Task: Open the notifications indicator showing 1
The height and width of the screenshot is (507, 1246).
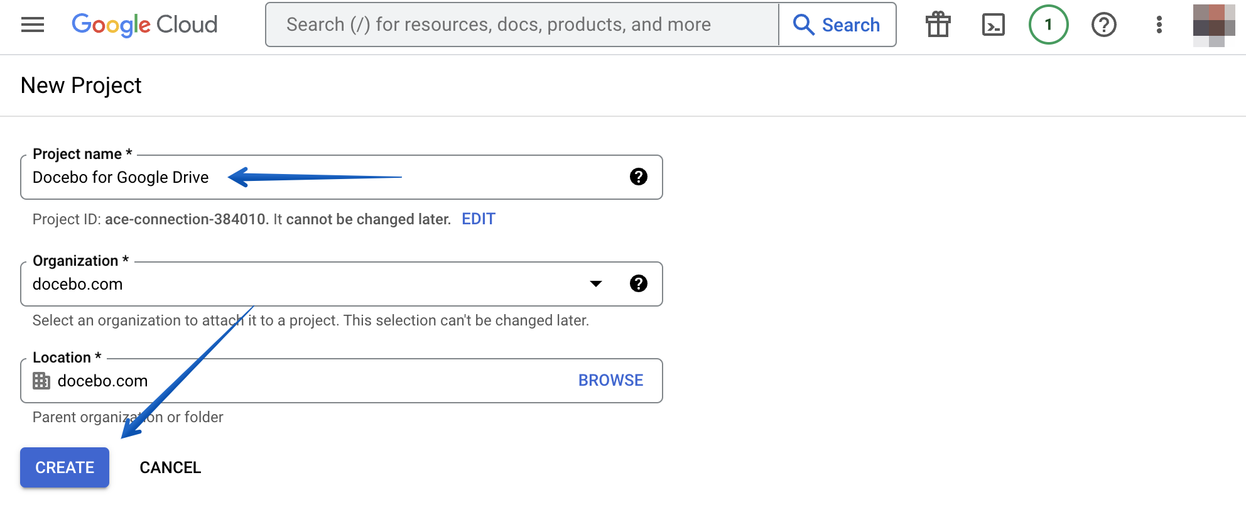Action: click(x=1048, y=25)
